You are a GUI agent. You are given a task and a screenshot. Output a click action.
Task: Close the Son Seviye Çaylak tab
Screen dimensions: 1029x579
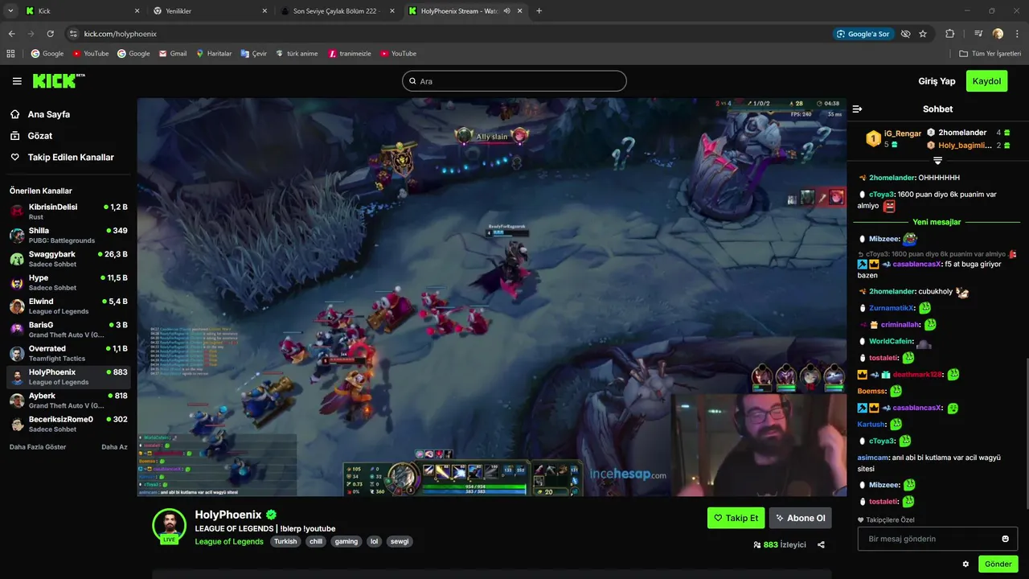coord(392,11)
